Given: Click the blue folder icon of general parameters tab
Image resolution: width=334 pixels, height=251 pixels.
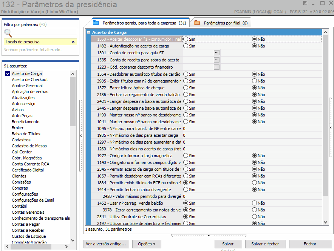Looking at the screenshot, I should (96, 23).
